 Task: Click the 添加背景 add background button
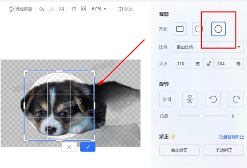(x=21, y=9)
